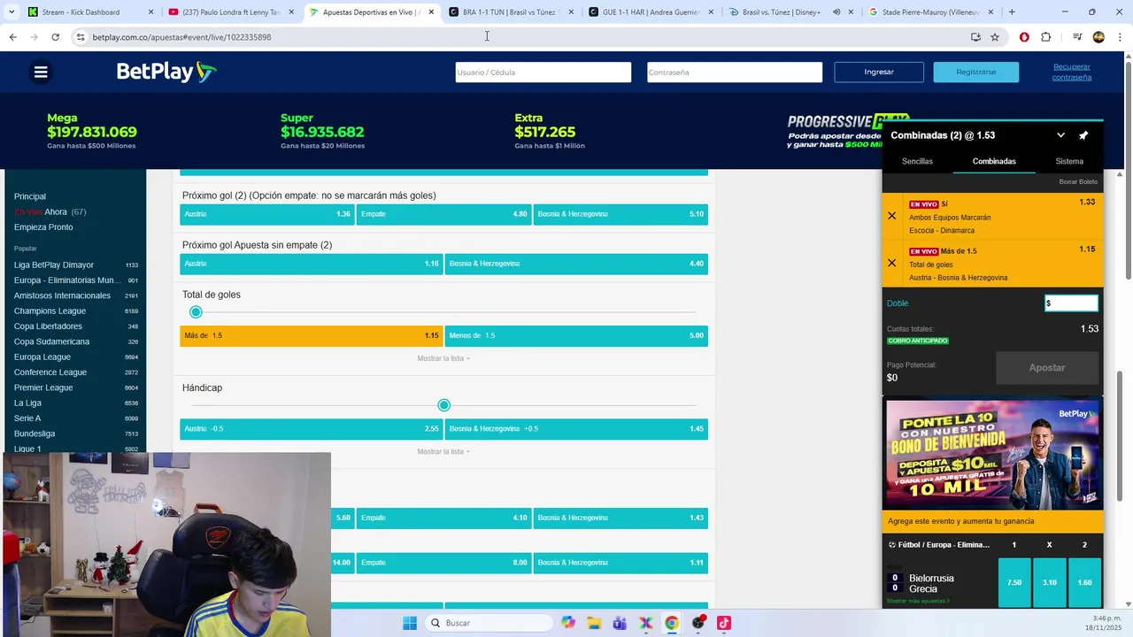Click the Doble stake amount input
This screenshot has width=1133, height=637.
pos(1071,303)
